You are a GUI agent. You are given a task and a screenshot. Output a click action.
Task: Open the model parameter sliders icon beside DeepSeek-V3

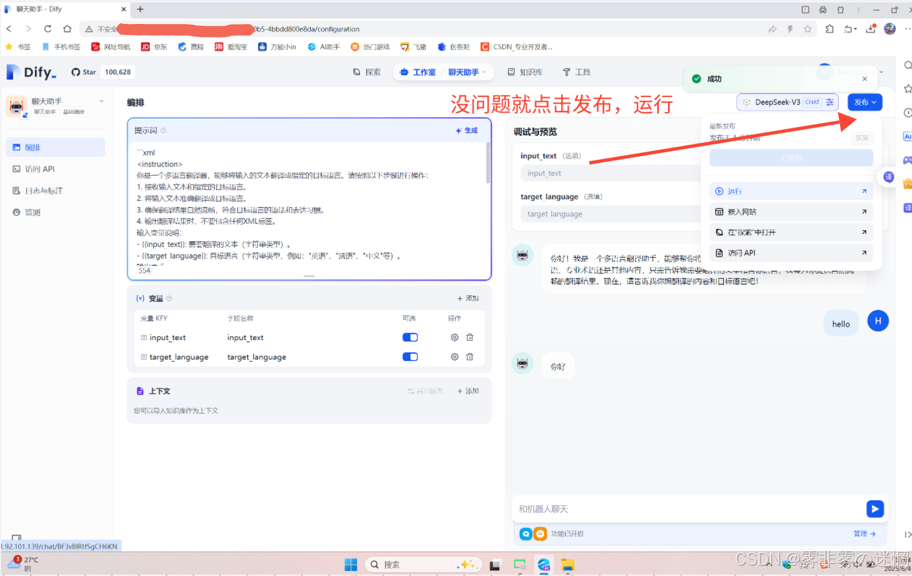point(830,102)
